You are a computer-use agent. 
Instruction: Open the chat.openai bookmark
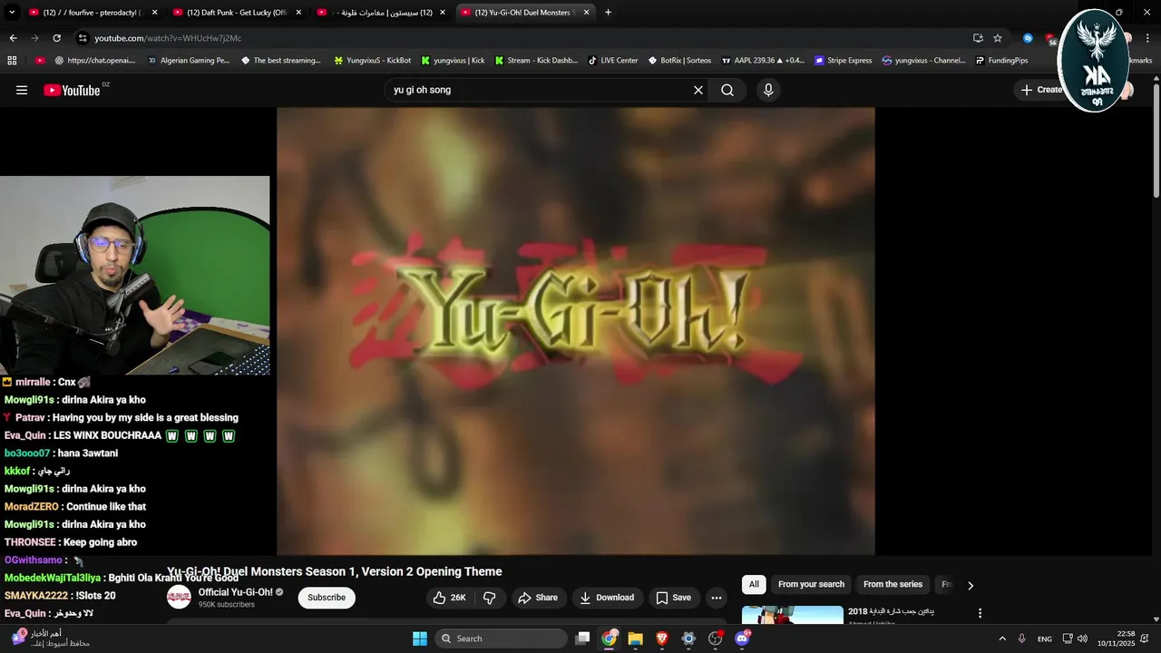tap(95, 61)
